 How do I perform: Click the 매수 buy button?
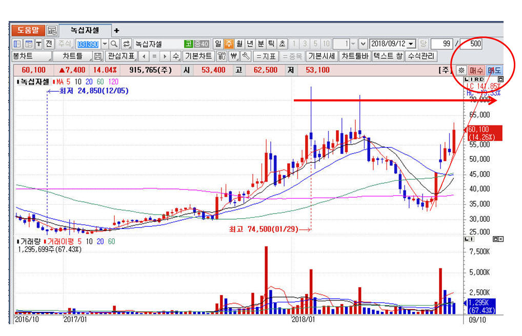coord(476,70)
